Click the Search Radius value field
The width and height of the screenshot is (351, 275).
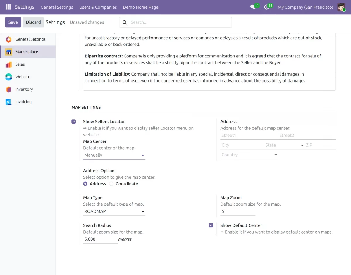[x=101, y=239]
